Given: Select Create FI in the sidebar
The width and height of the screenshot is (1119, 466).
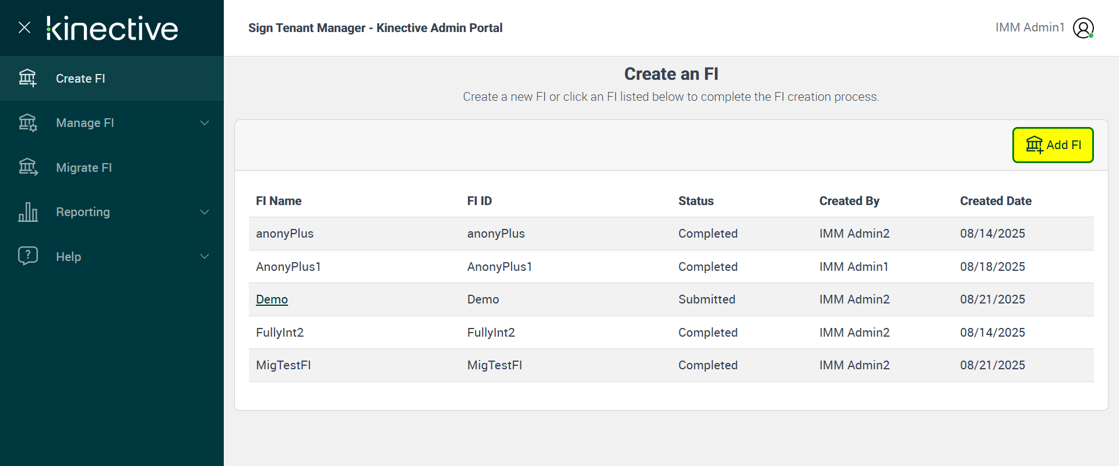Looking at the screenshot, I should pos(80,79).
